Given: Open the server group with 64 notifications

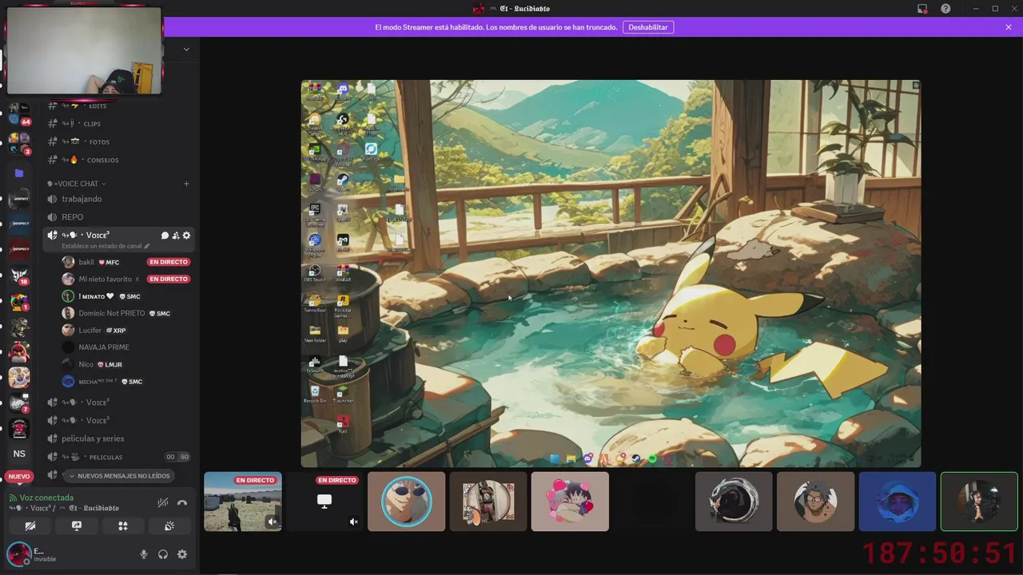Looking at the screenshot, I should pyautogui.click(x=19, y=114).
